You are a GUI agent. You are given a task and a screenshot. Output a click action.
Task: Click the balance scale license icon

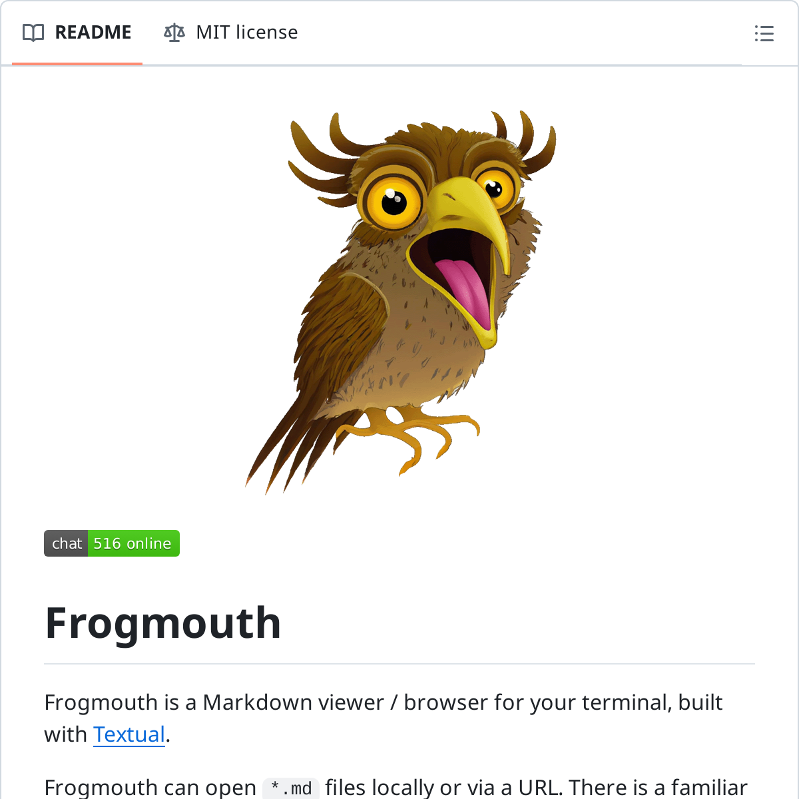(174, 33)
